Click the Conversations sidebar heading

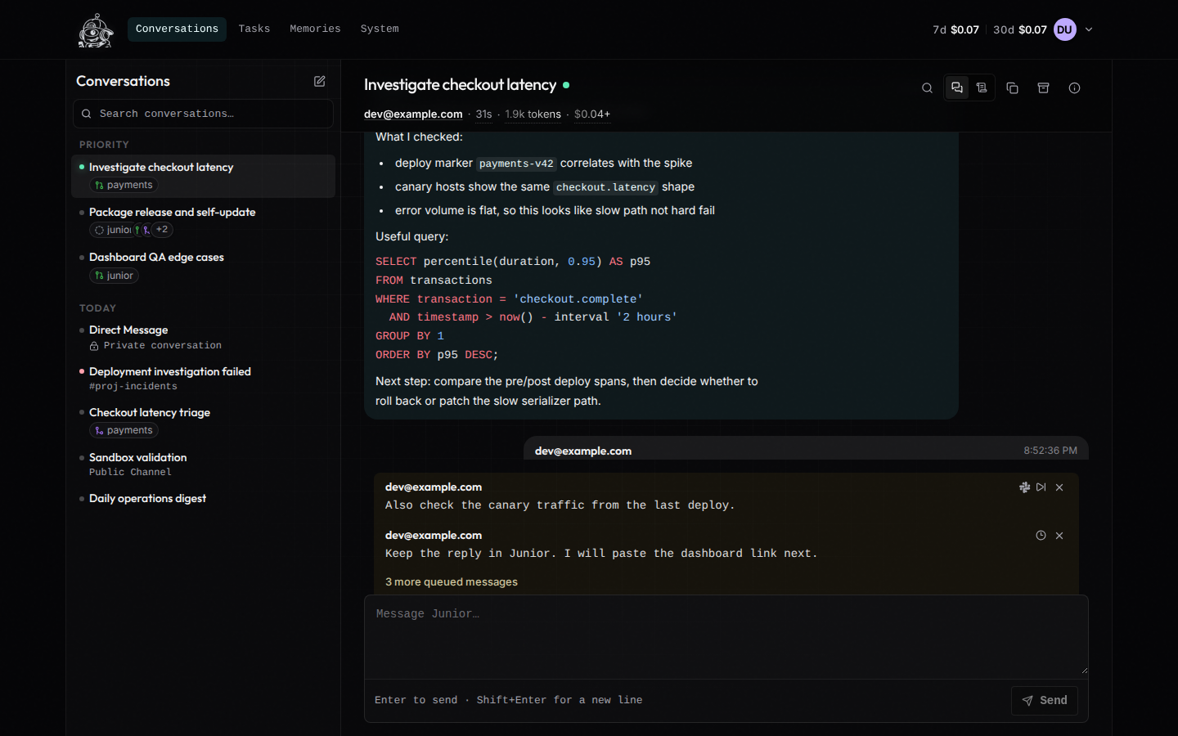123,81
